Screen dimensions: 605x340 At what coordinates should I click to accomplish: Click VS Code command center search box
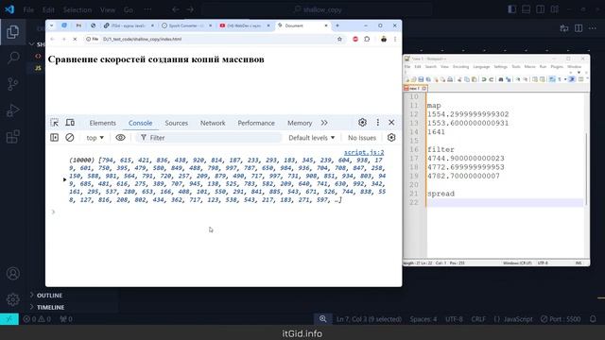317,9
